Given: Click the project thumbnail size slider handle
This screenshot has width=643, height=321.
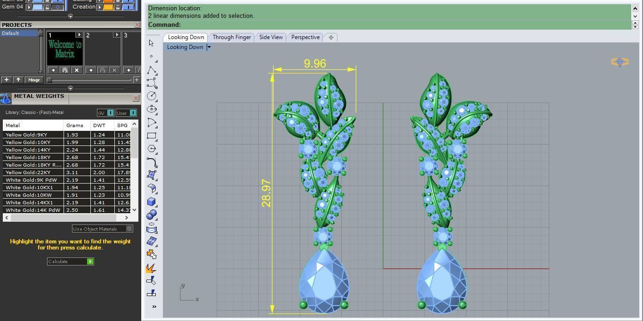Looking at the screenshot, I should pos(49,80).
